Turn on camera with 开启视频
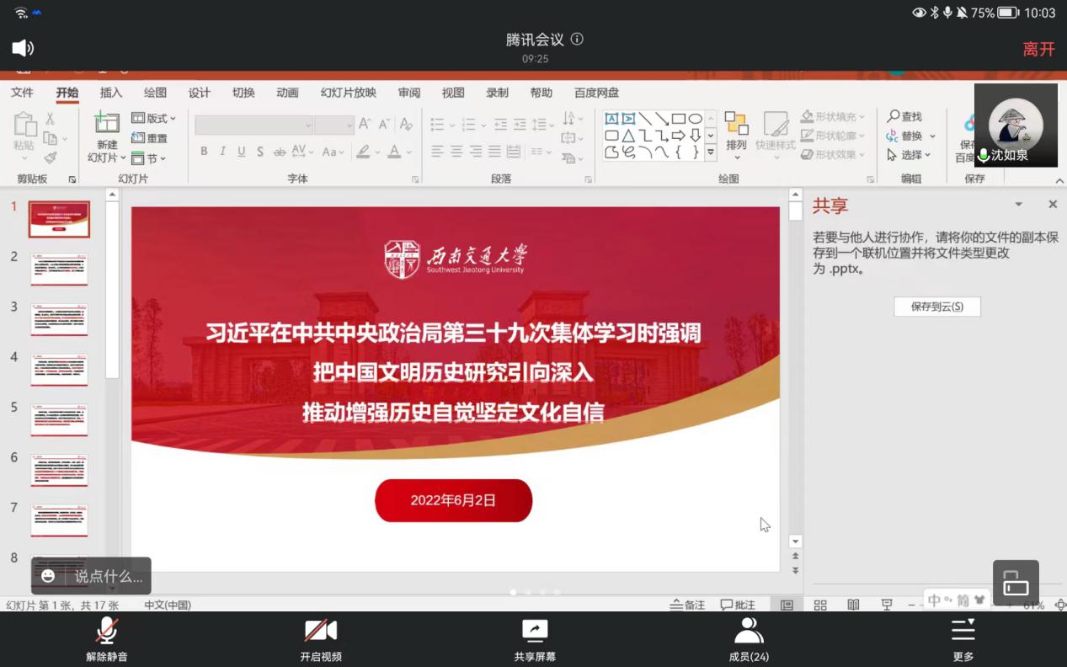Viewport: 1067px width, 667px height. point(320,638)
